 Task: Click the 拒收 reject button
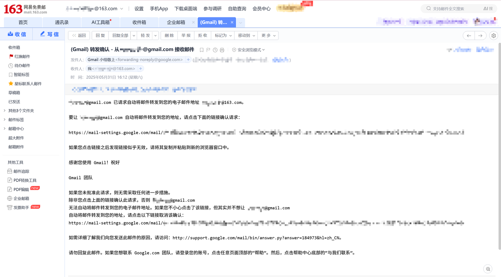[x=202, y=35]
